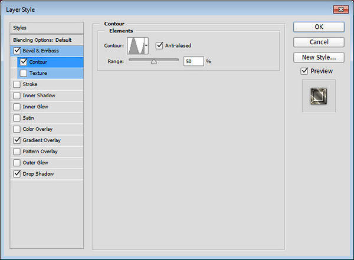
Task: Select the Pattern Overlay label
Action: click(40, 152)
